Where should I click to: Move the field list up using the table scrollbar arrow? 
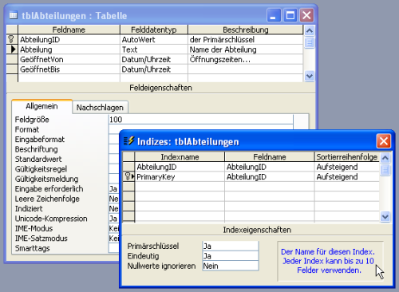point(309,30)
